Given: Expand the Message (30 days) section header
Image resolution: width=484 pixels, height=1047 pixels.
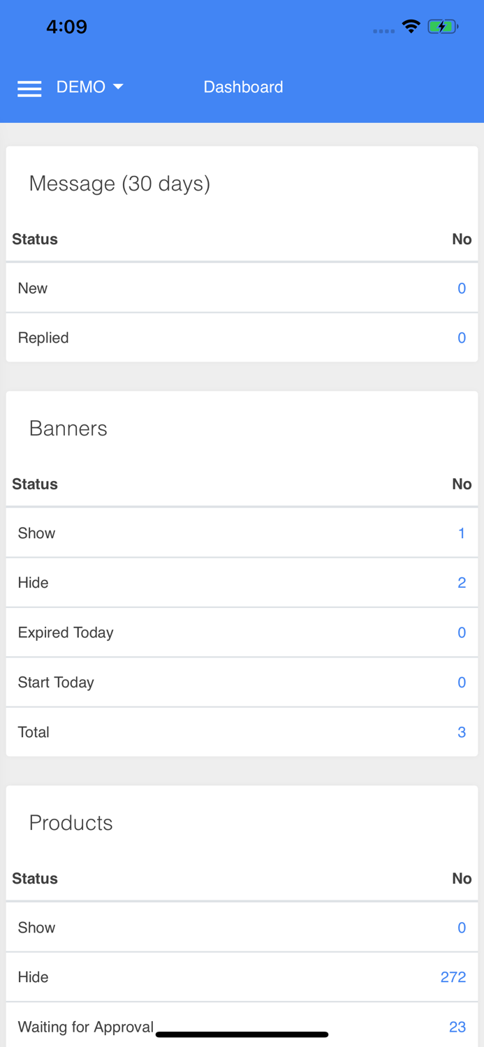Looking at the screenshot, I should pos(119,183).
